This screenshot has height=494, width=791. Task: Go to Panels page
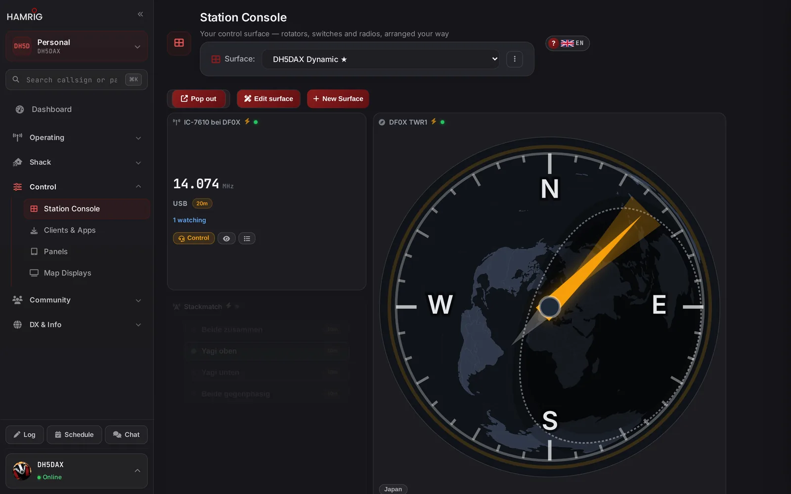click(x=87, y=251)
